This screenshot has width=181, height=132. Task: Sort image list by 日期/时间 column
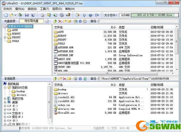162,27
